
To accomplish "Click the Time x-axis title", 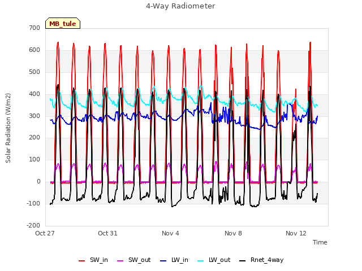I will [x=320, y=242].
